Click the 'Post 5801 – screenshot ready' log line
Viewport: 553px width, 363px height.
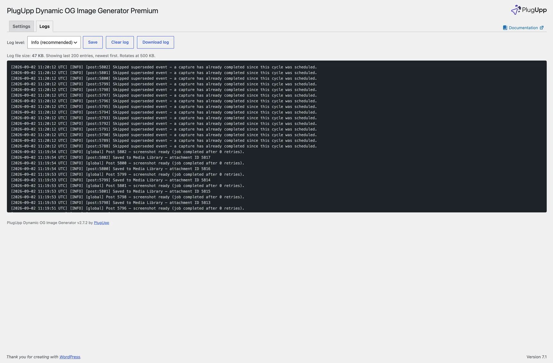128,186
